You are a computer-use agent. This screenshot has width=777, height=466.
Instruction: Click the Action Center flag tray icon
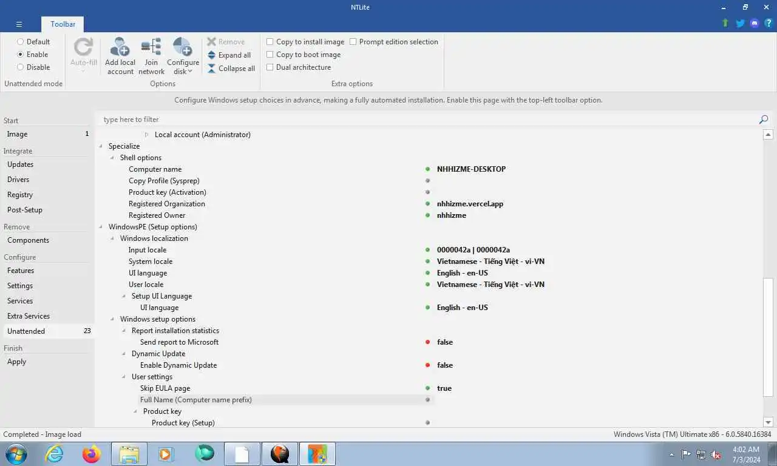tap(686, 454)
